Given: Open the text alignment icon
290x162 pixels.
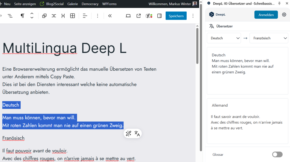Looking at the screenshot, I should (x=85, y=16).
